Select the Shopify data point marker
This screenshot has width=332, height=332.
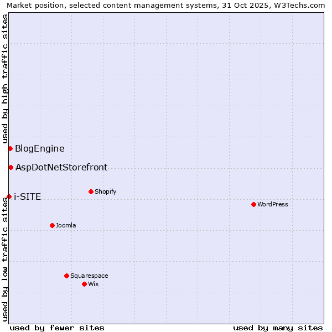pos(91,191)
